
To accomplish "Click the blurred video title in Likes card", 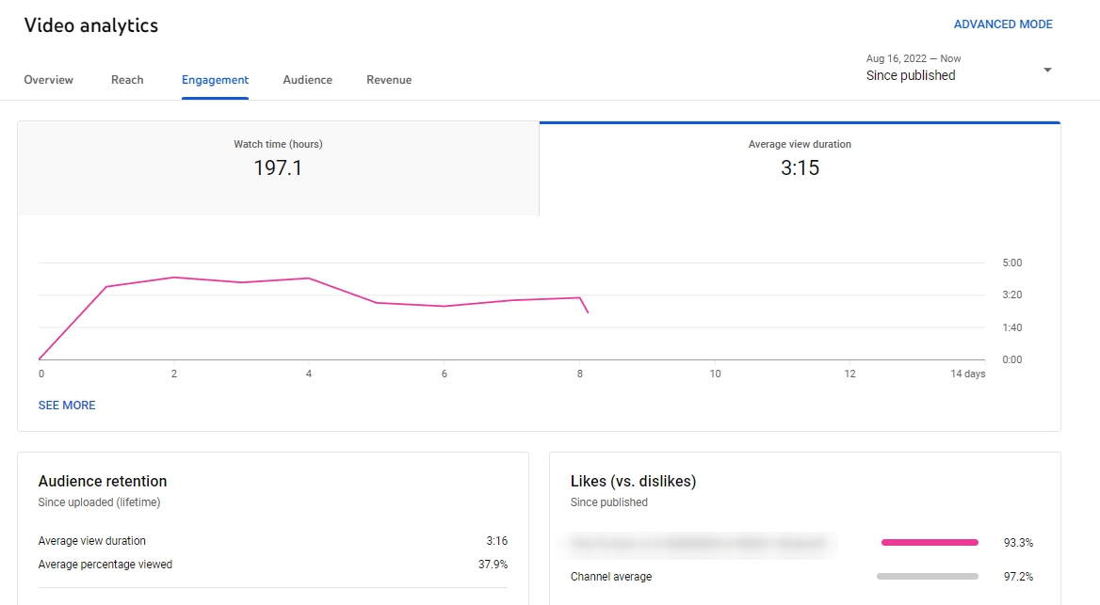I will tap(703, 543).
